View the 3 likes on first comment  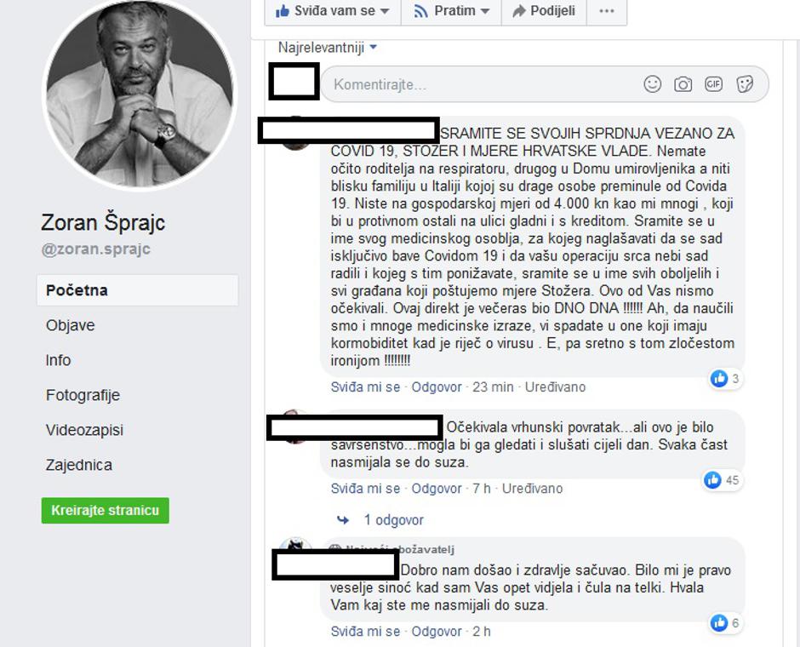(725, 379)
